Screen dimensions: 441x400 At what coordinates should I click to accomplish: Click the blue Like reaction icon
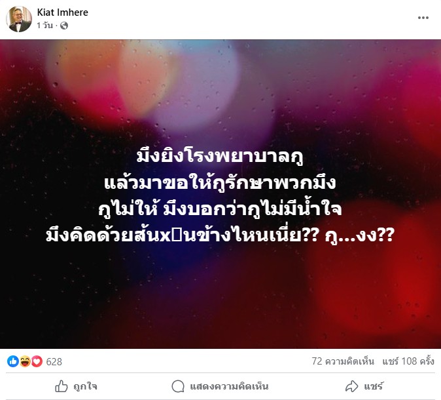pos(13,361)
